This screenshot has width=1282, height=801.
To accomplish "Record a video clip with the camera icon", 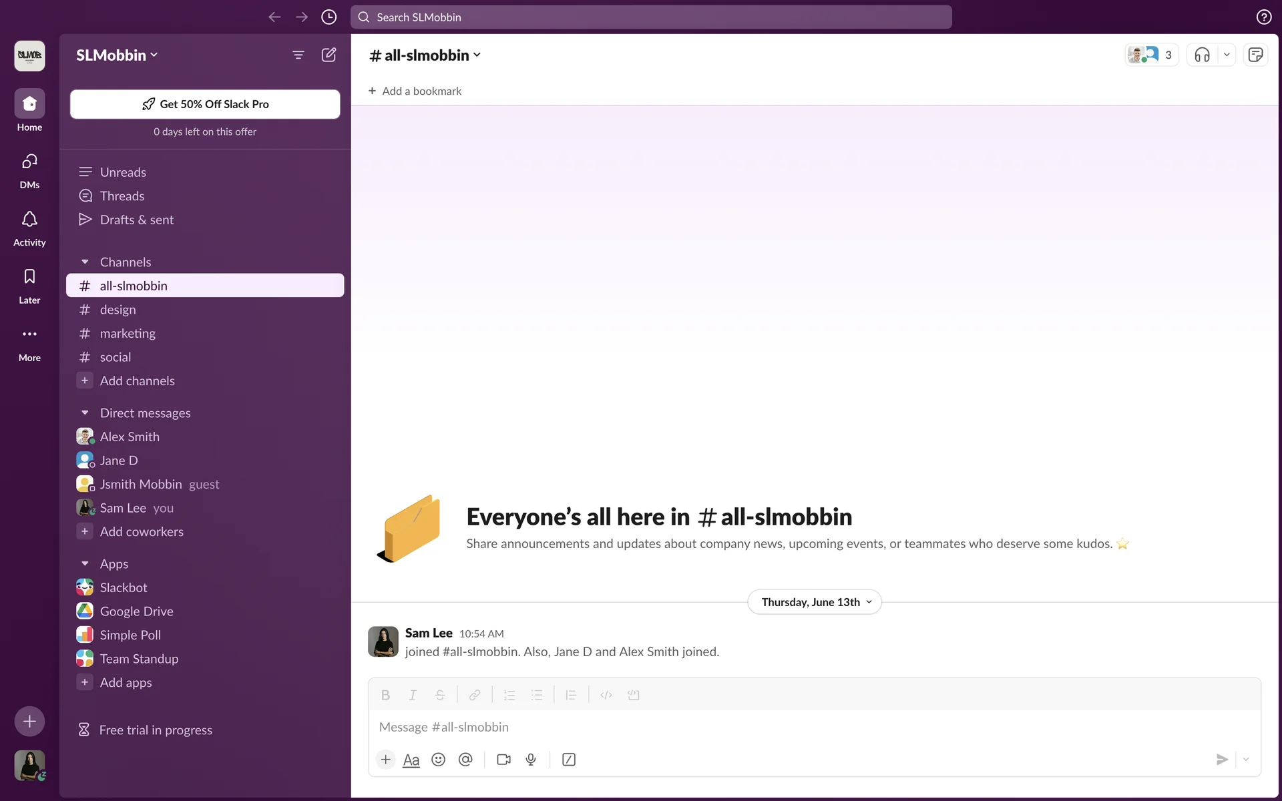I will [x=503, y=760].
